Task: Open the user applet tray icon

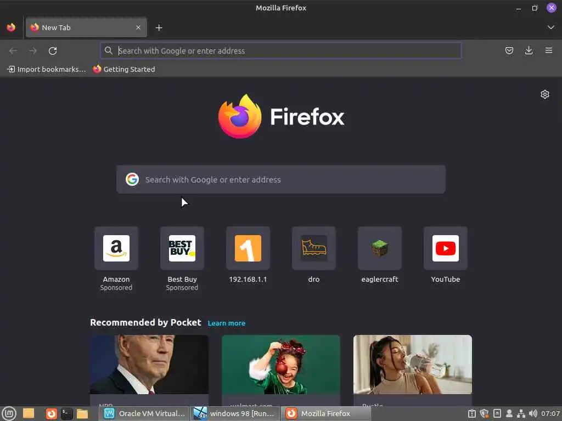Action: click(509, 413)
